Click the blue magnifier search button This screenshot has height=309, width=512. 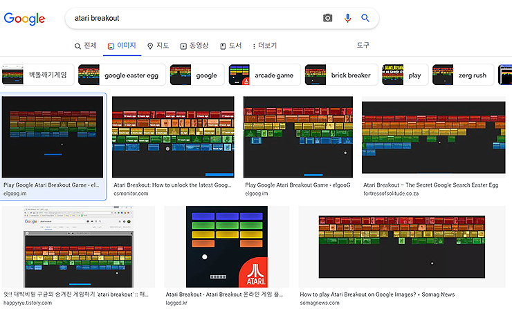[365, 18]
